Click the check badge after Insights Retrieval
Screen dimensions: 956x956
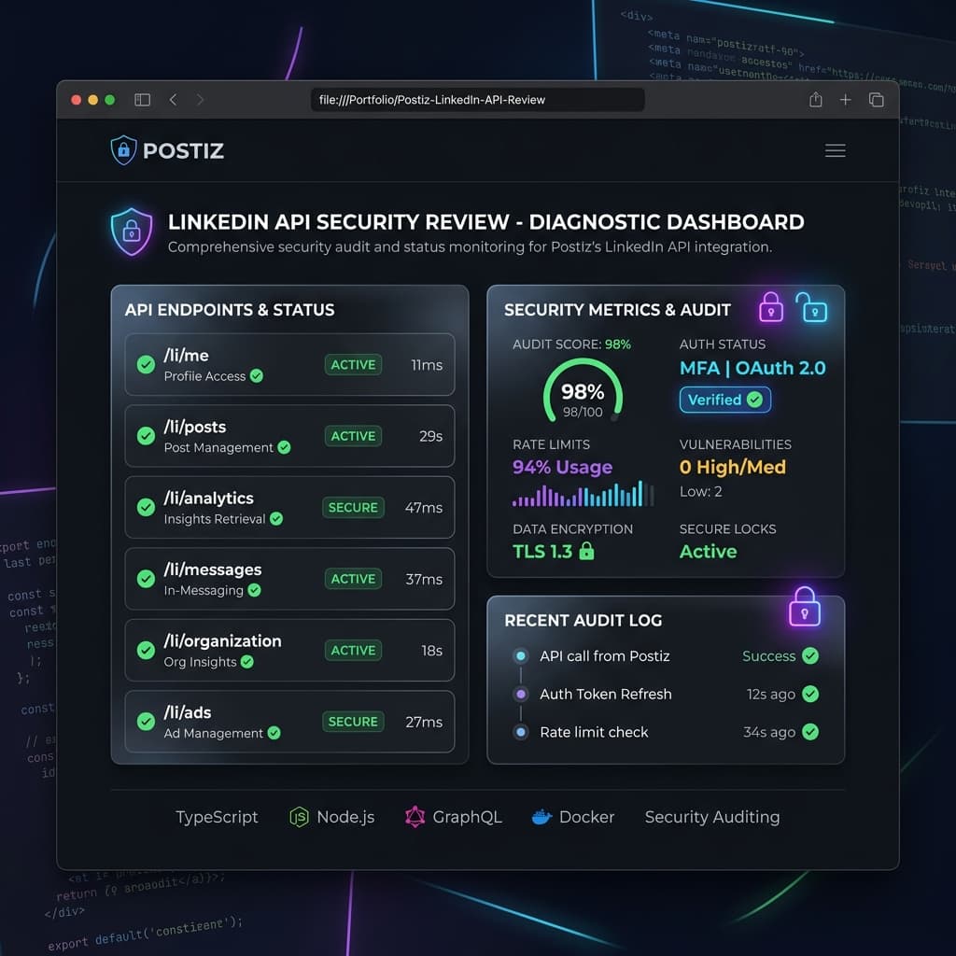(276, 519)
